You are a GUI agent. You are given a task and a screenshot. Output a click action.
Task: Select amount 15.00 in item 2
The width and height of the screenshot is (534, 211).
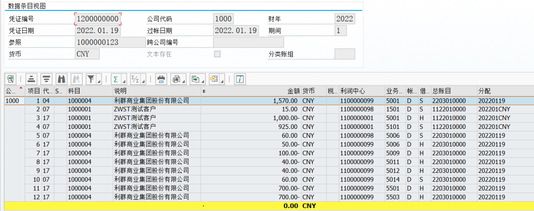click(251, 109)
